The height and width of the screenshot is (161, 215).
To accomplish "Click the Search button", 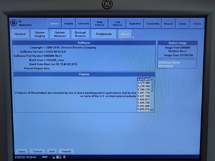I will [x=67, y=151].
